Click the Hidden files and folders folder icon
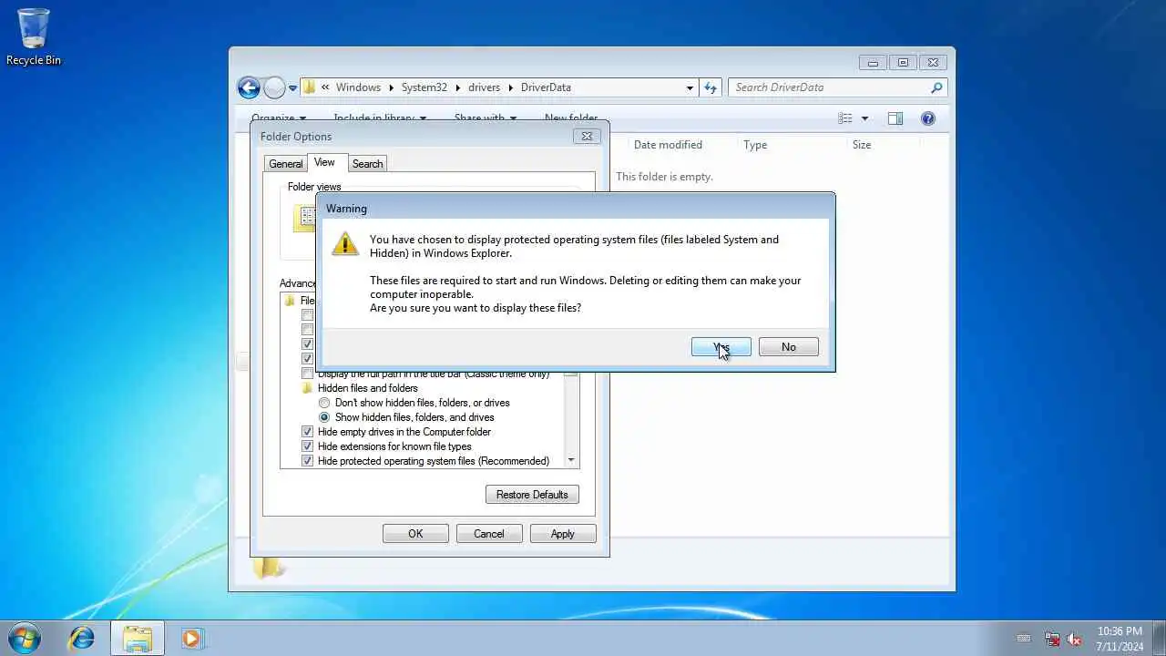This screenshot has height=656, width=1166. 308,388
